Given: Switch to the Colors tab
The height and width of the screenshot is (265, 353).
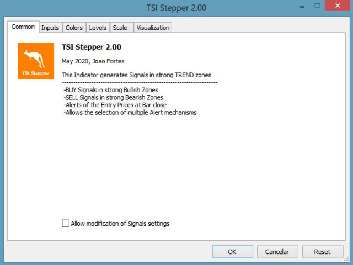Looking at the screenshot, I should click(x=74, y=28).
